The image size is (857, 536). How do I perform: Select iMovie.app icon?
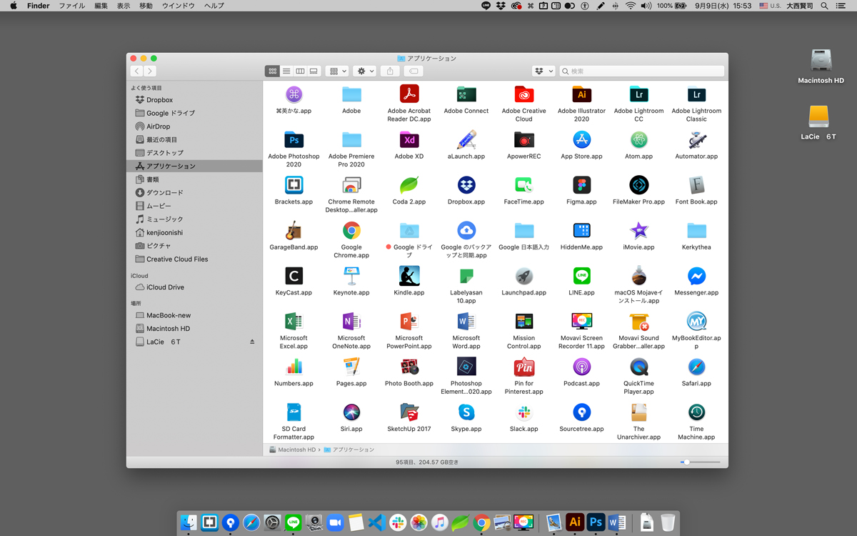click(x=638, y=230)
